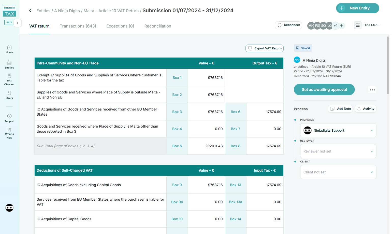Image resolution: width=392 pixels, height=234 pixels.
Task: Click the Entities breadcrumb link
Action: coord(43,11)
